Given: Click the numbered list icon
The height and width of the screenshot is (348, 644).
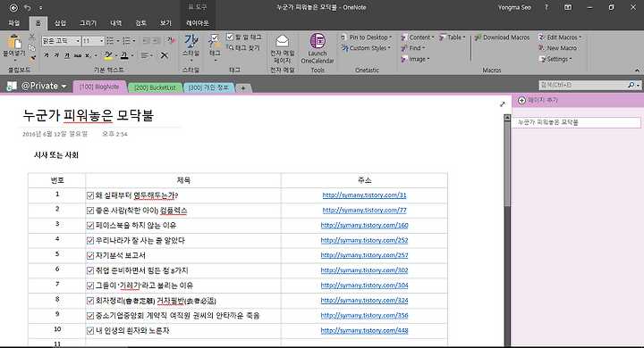Looking at the screenshot, I should [x=126, y=41].
